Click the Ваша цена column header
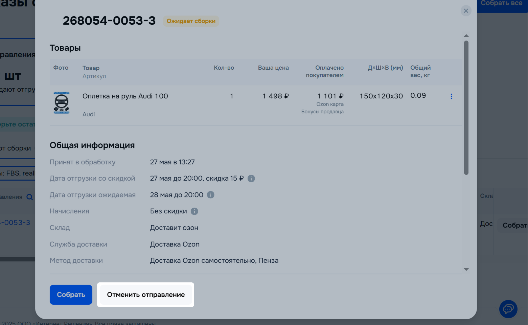This screenshot has width=528, height=325. pyautogui.click(x=273, y=68)
